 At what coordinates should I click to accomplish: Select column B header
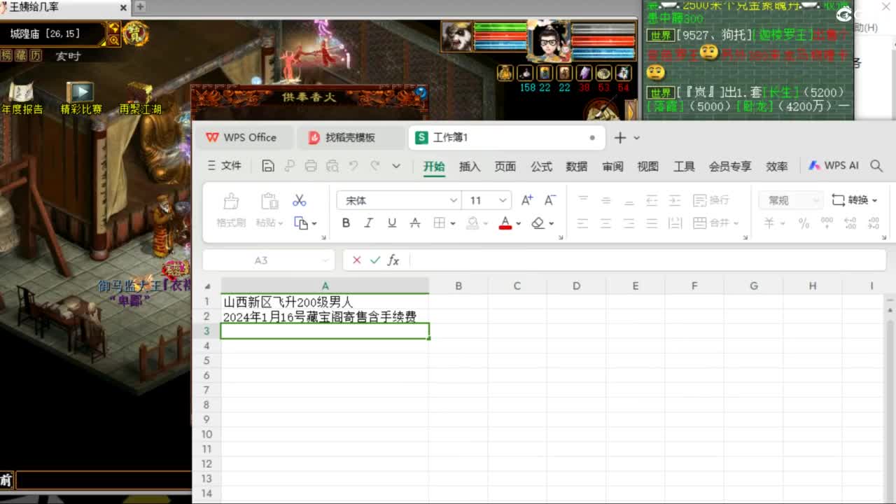pyautogui.click(x=458, y=286)
